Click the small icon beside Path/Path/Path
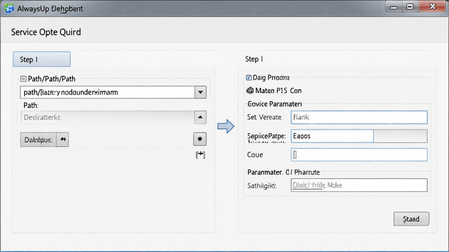Viewport: 449px width, 252px height. 23,79
